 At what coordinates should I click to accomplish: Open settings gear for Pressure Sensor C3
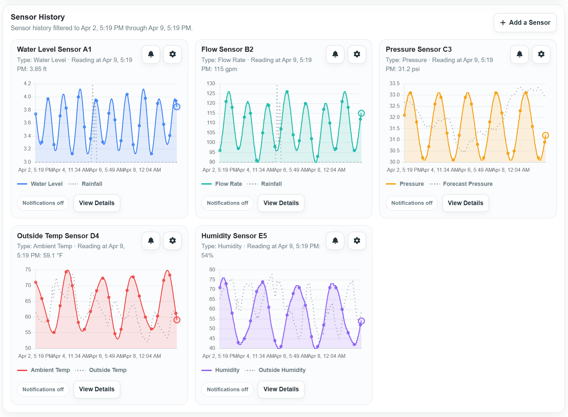tap(541, 54)
